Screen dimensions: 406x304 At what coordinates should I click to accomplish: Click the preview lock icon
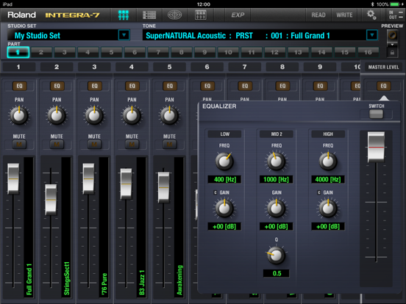click(392, 52)
